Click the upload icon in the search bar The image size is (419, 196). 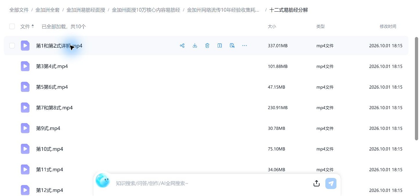[317, 183]
